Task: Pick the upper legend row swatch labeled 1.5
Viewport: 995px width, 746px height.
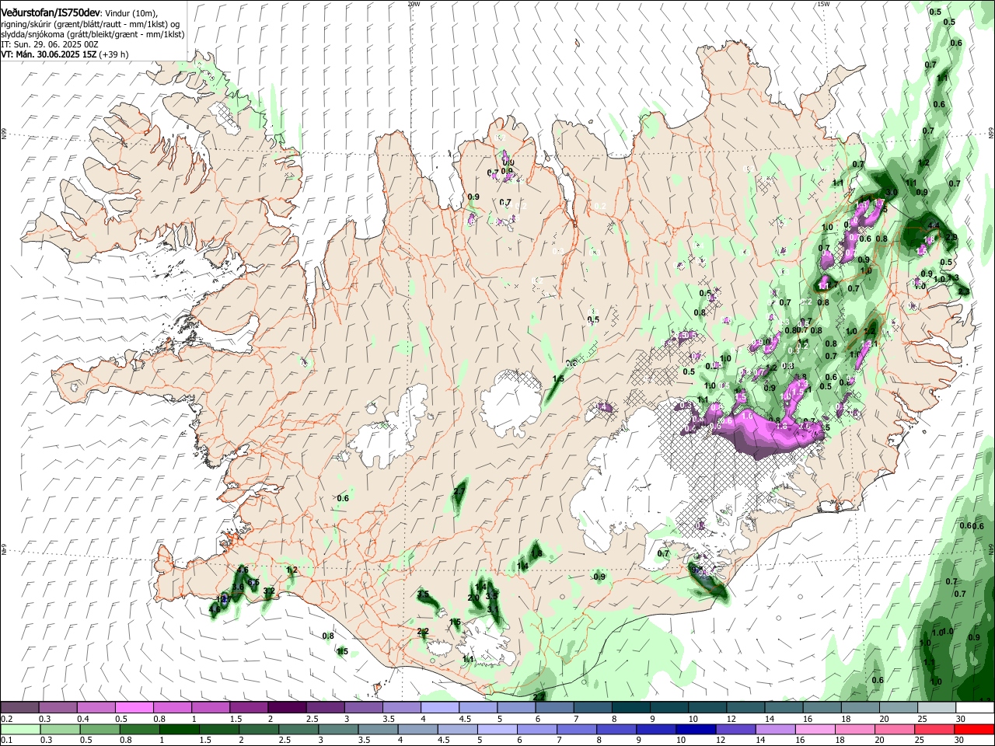Action: coord(248,708)
